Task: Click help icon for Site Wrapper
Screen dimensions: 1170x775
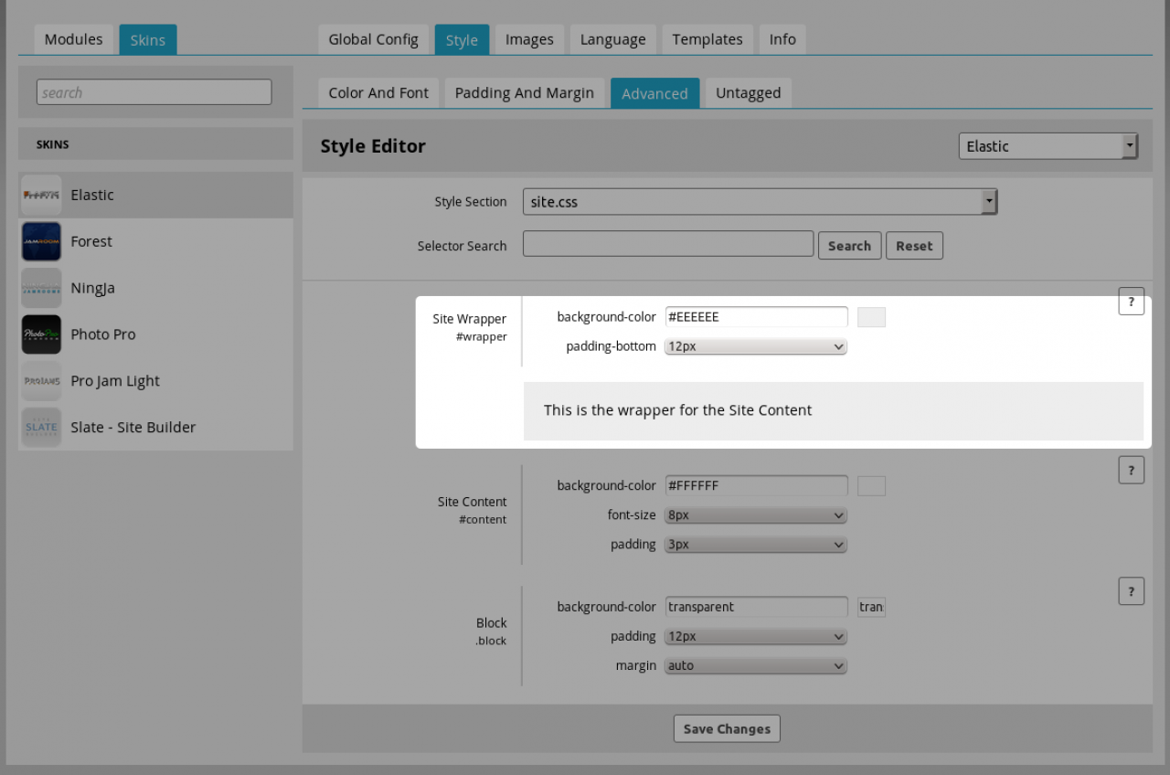Action: coord(1131,301)
